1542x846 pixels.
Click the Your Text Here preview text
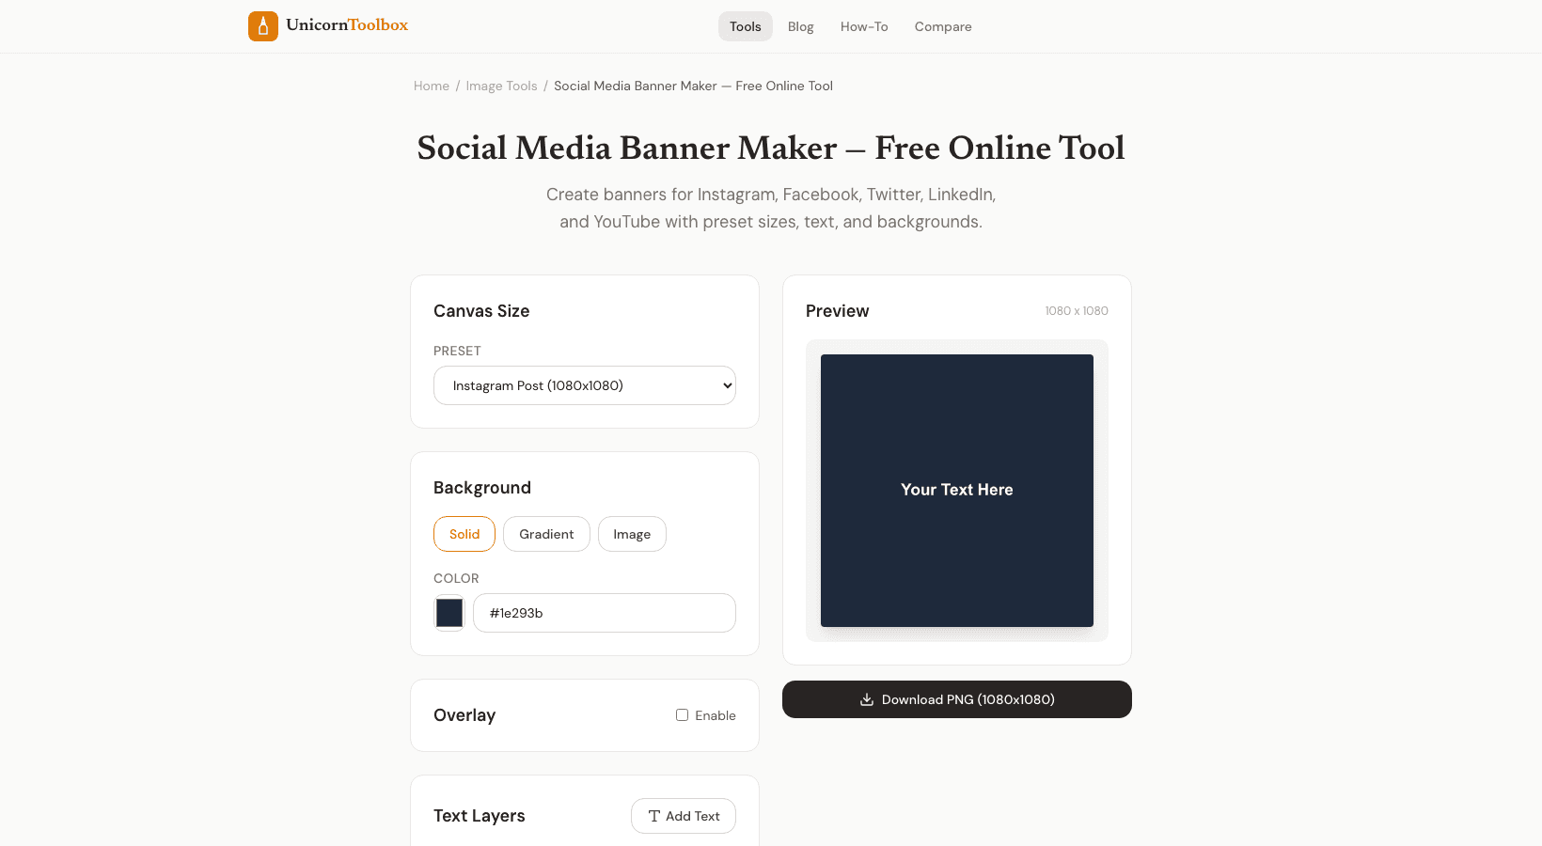(x=956, y=490)
